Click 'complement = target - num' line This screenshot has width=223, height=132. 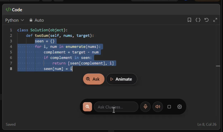coord(71,52)
